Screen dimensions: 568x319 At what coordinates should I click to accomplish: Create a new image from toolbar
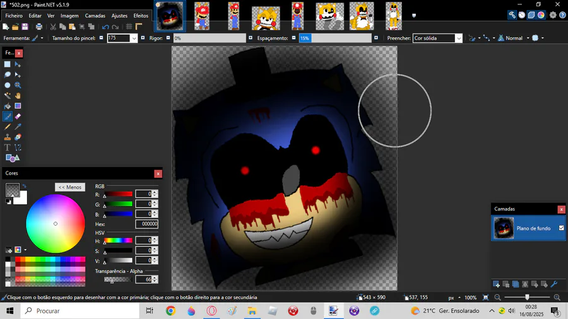coord(6,26)
